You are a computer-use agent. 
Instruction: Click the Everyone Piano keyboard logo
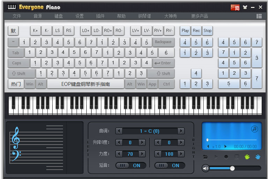pos(11,7)
